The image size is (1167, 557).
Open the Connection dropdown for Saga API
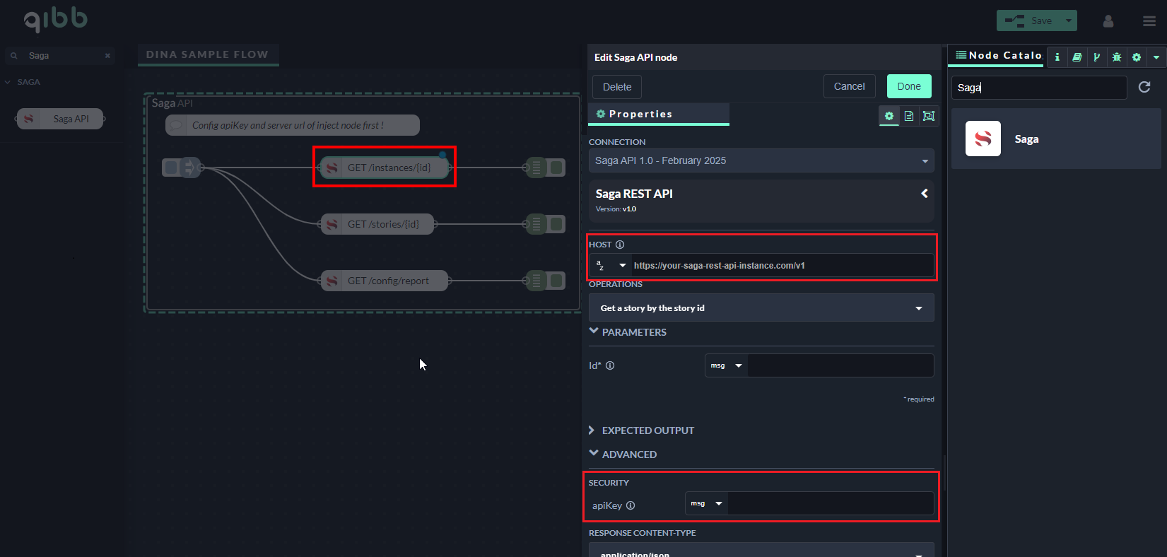tap(761, 160)
